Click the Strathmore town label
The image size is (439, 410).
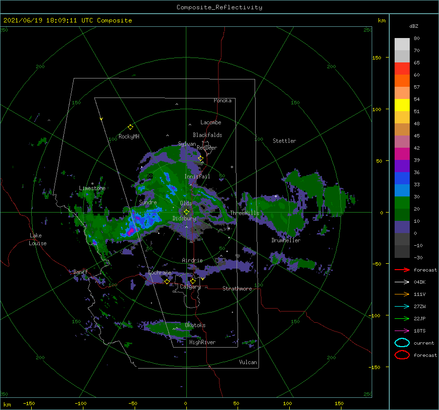(x=237, y=289)
